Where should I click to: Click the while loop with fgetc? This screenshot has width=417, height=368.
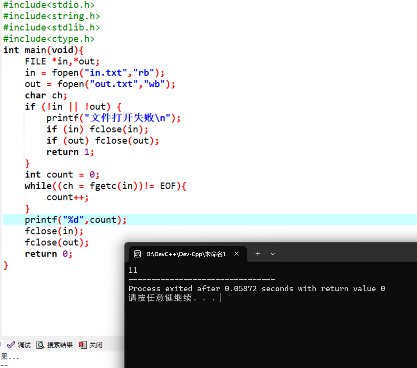[x=105, y=186]
